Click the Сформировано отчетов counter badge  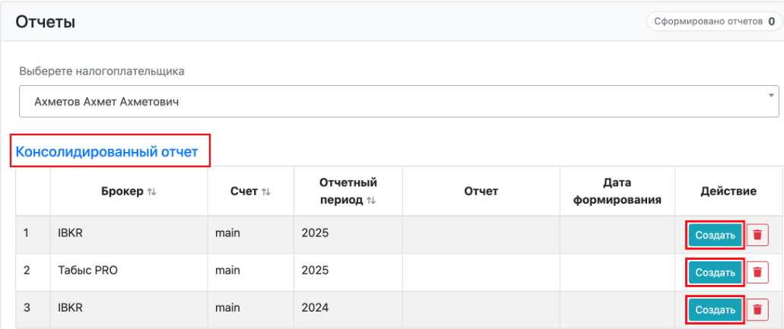714,21
